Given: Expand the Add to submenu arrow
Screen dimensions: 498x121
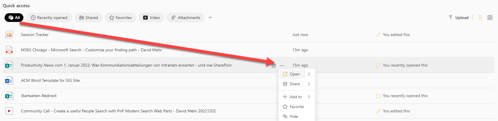Looking at the screenshot, I should [x=309, y=97].
